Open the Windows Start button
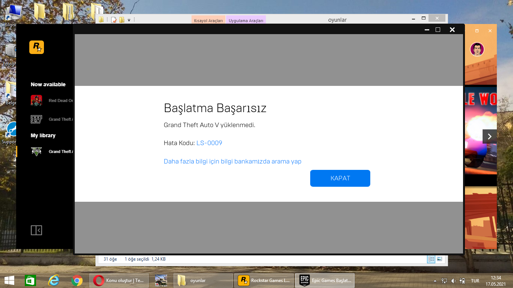 click(x=9, y=280)
